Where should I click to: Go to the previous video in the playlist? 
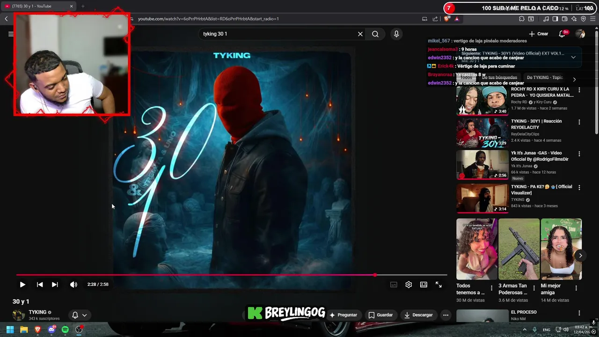(40, 285)
